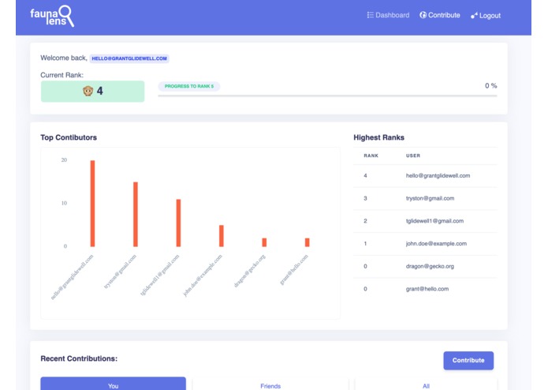
Task: Click the Recent Contributions heading
Action: 79,358
